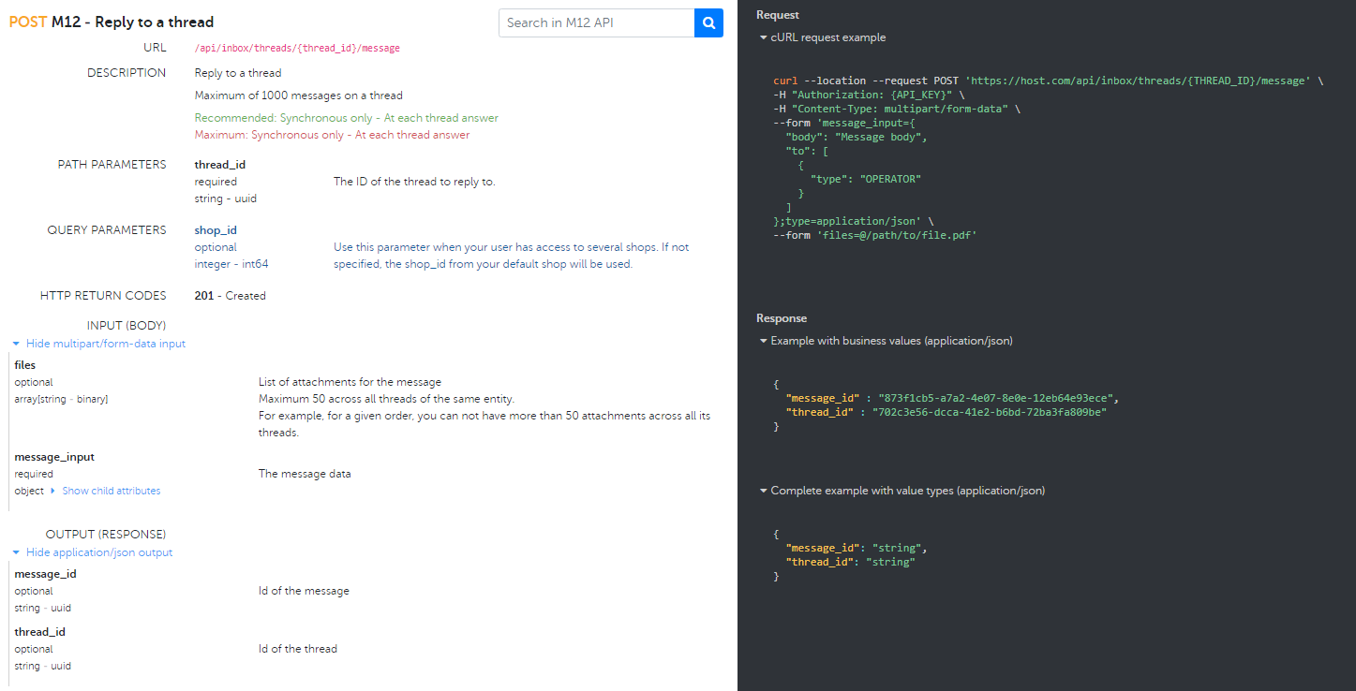Collapse the cURL request example
Screen dimensions: 1356x691
(822, 37)
